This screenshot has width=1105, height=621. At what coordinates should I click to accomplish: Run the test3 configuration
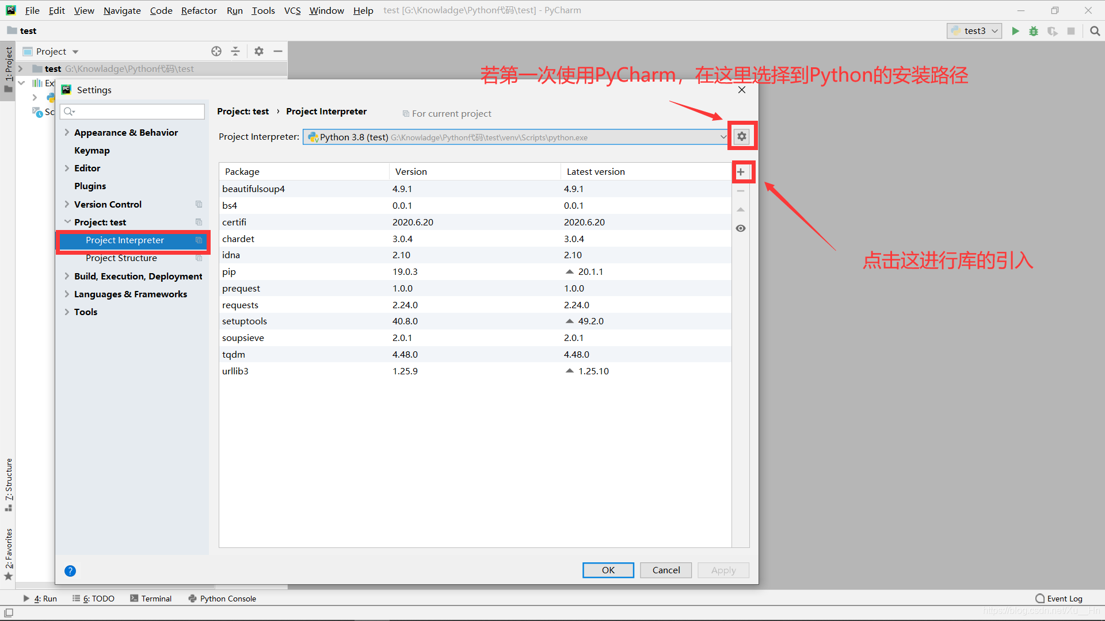pos(1016,31)
